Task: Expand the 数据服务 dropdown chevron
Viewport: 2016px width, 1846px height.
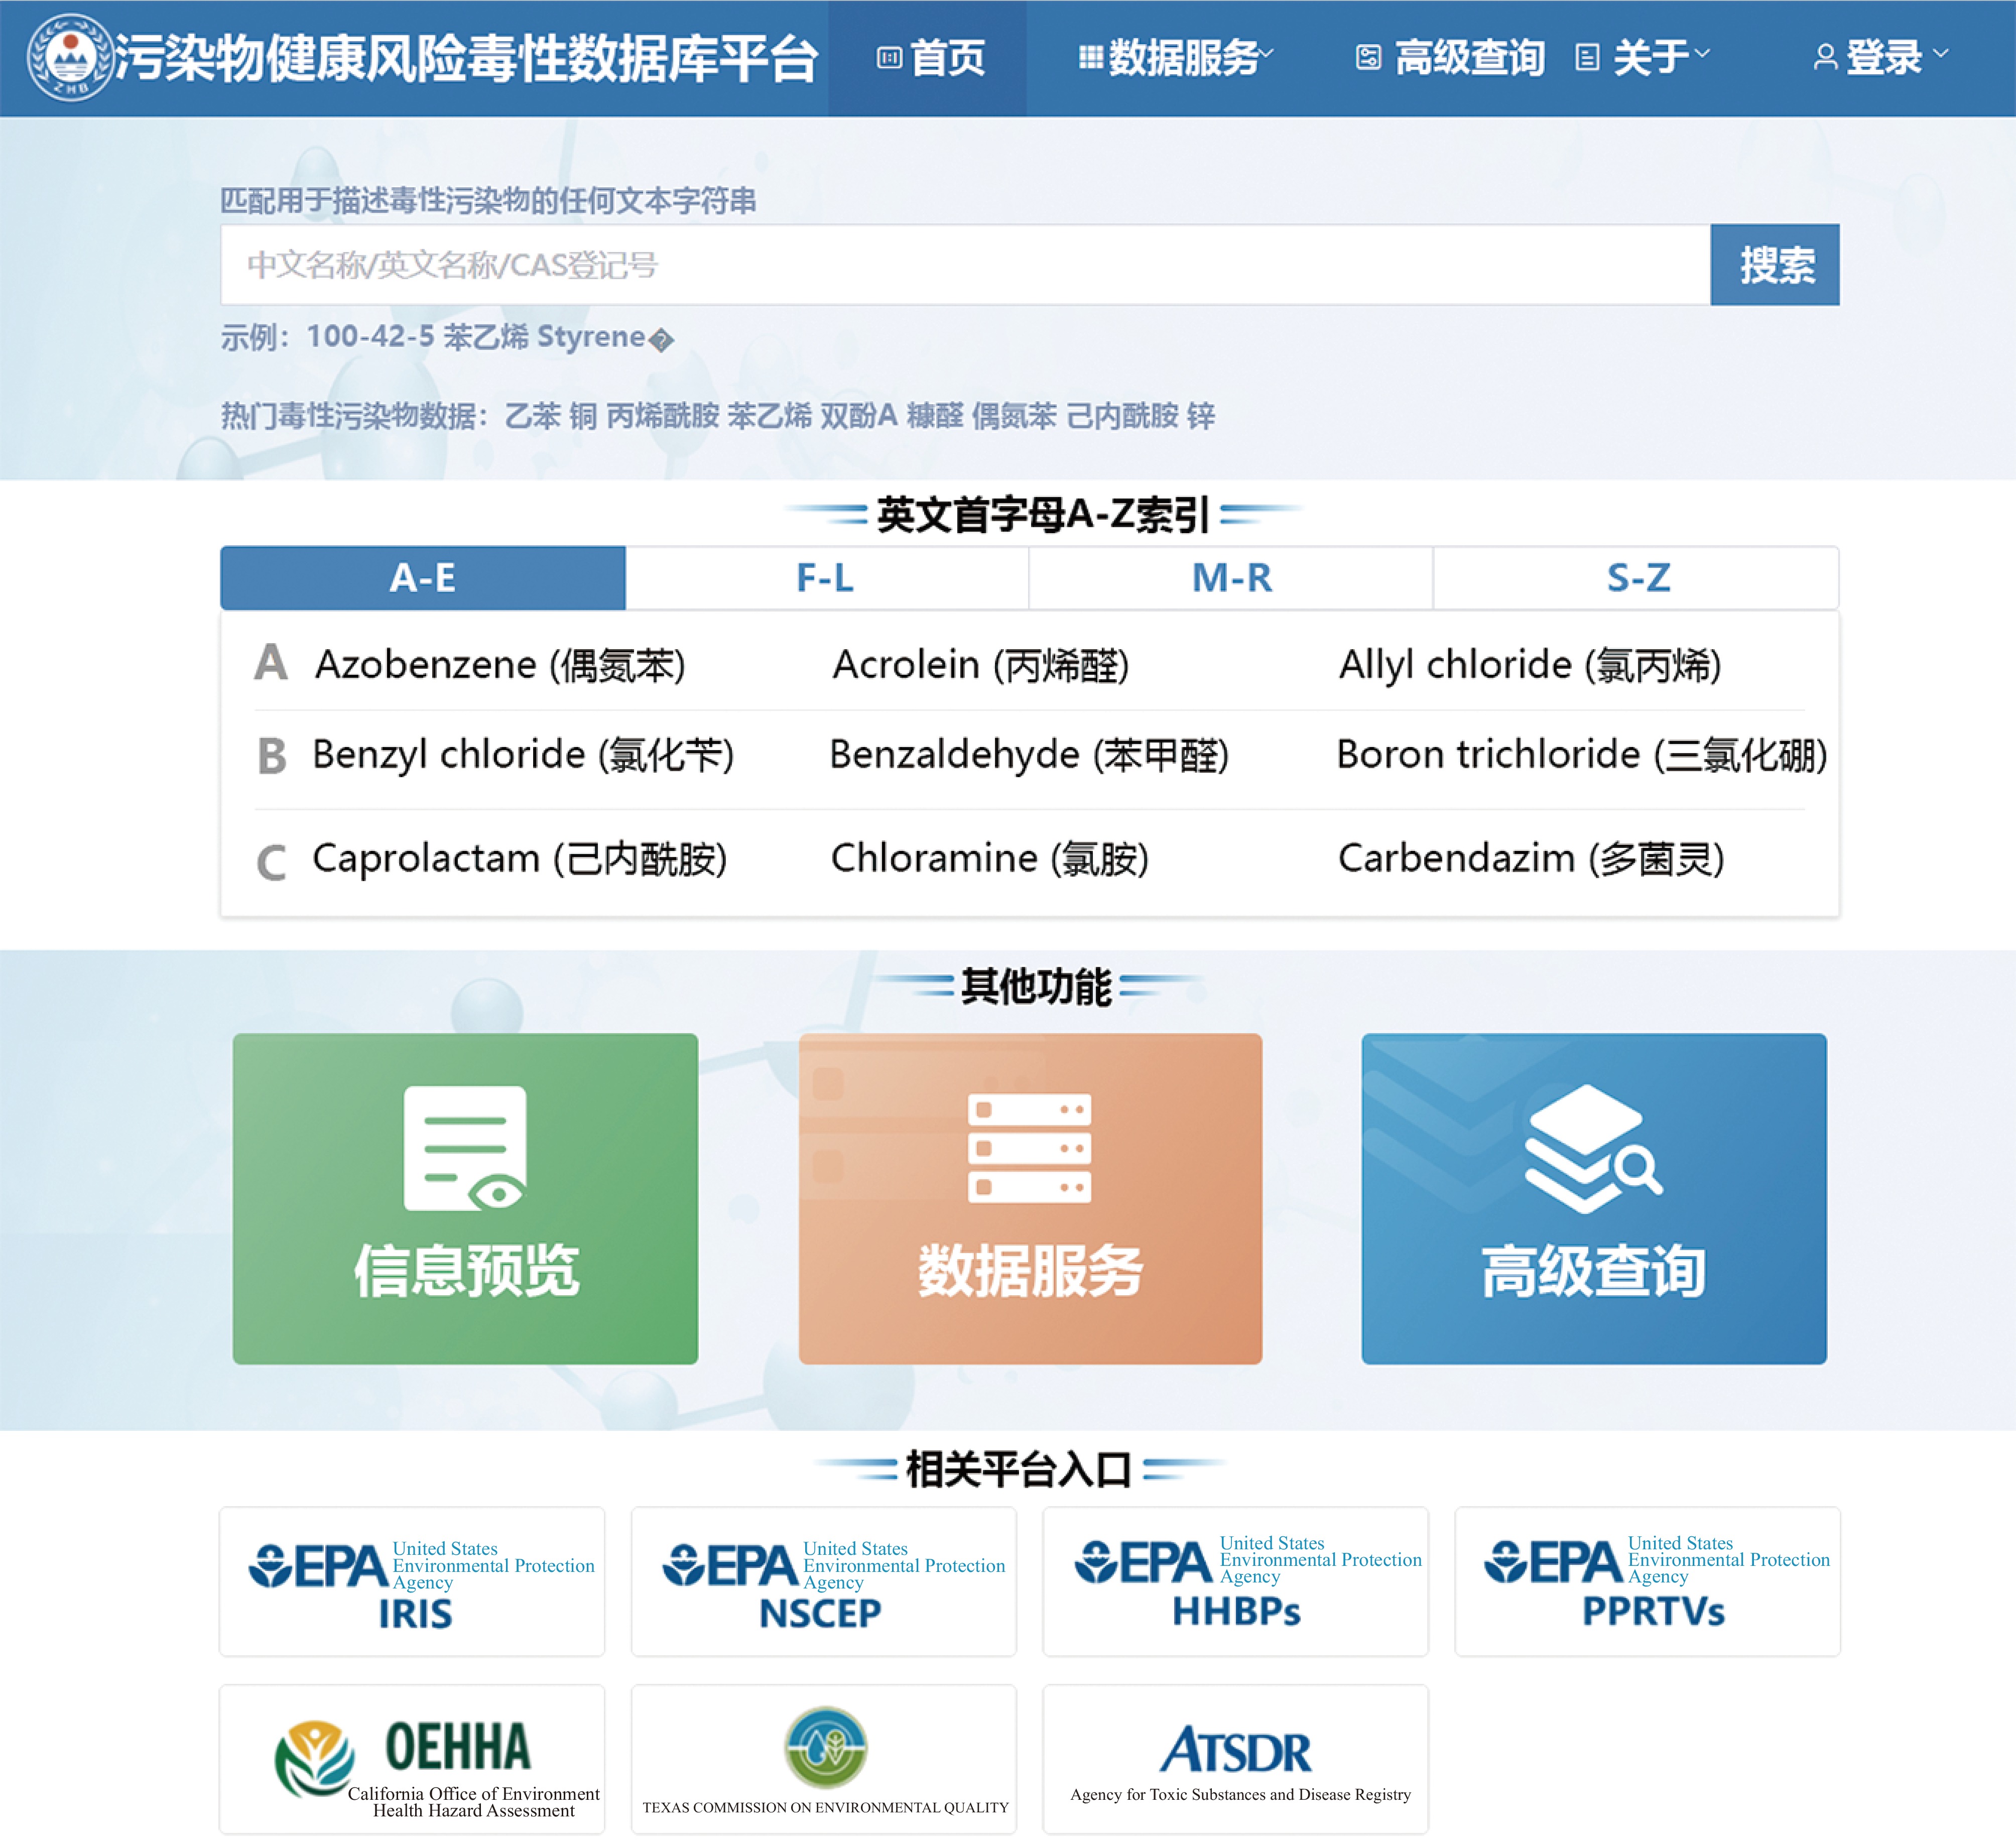Action: coord(1266,53)
